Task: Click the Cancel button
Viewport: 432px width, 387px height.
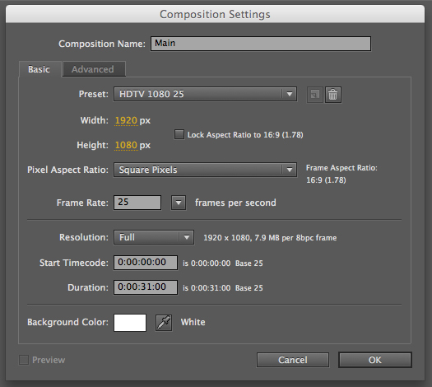Action: pyautogui.click(x=293, y=360)
